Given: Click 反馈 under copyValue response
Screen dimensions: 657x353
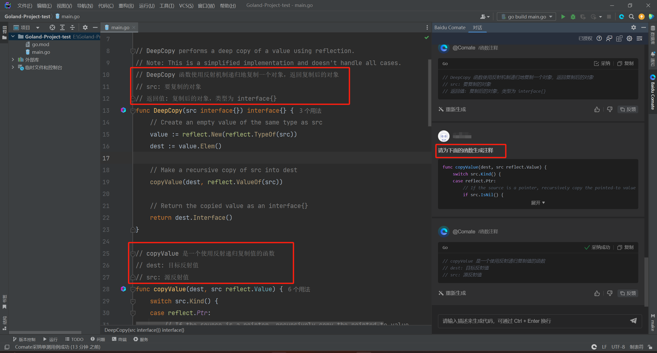Looking at the screenshot, I should (x=628, y=293).
